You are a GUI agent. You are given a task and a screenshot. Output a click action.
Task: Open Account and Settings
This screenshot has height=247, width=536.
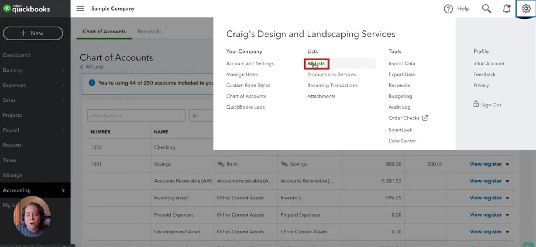(x=250, y=63)
